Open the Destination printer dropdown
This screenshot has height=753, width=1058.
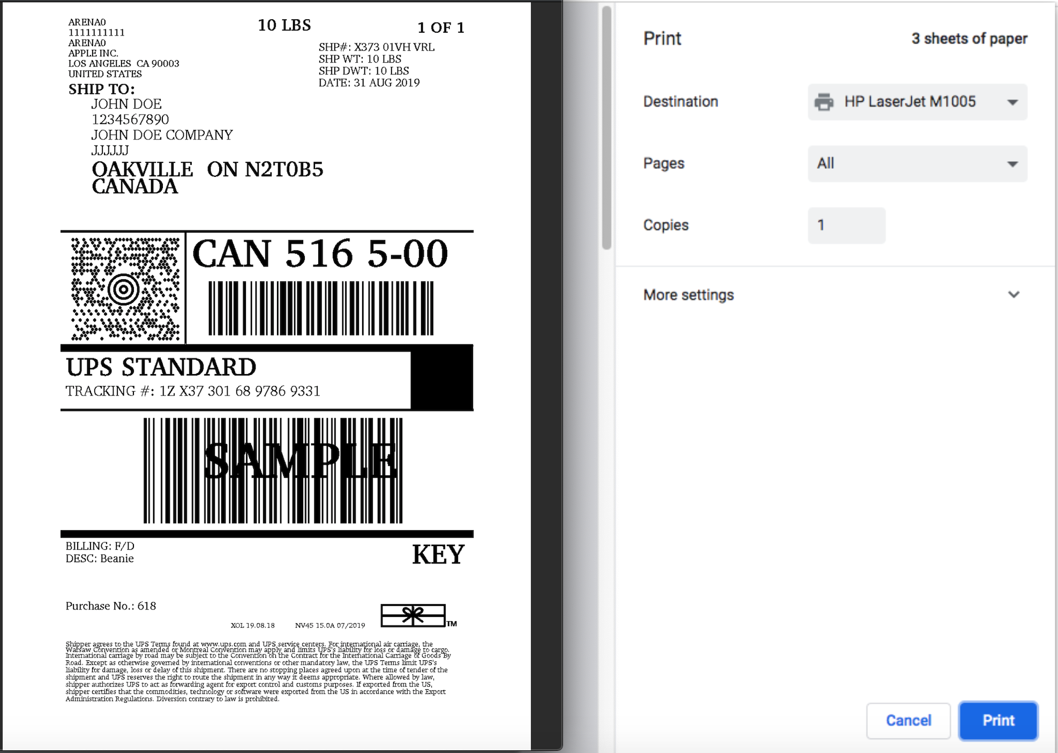917,102
